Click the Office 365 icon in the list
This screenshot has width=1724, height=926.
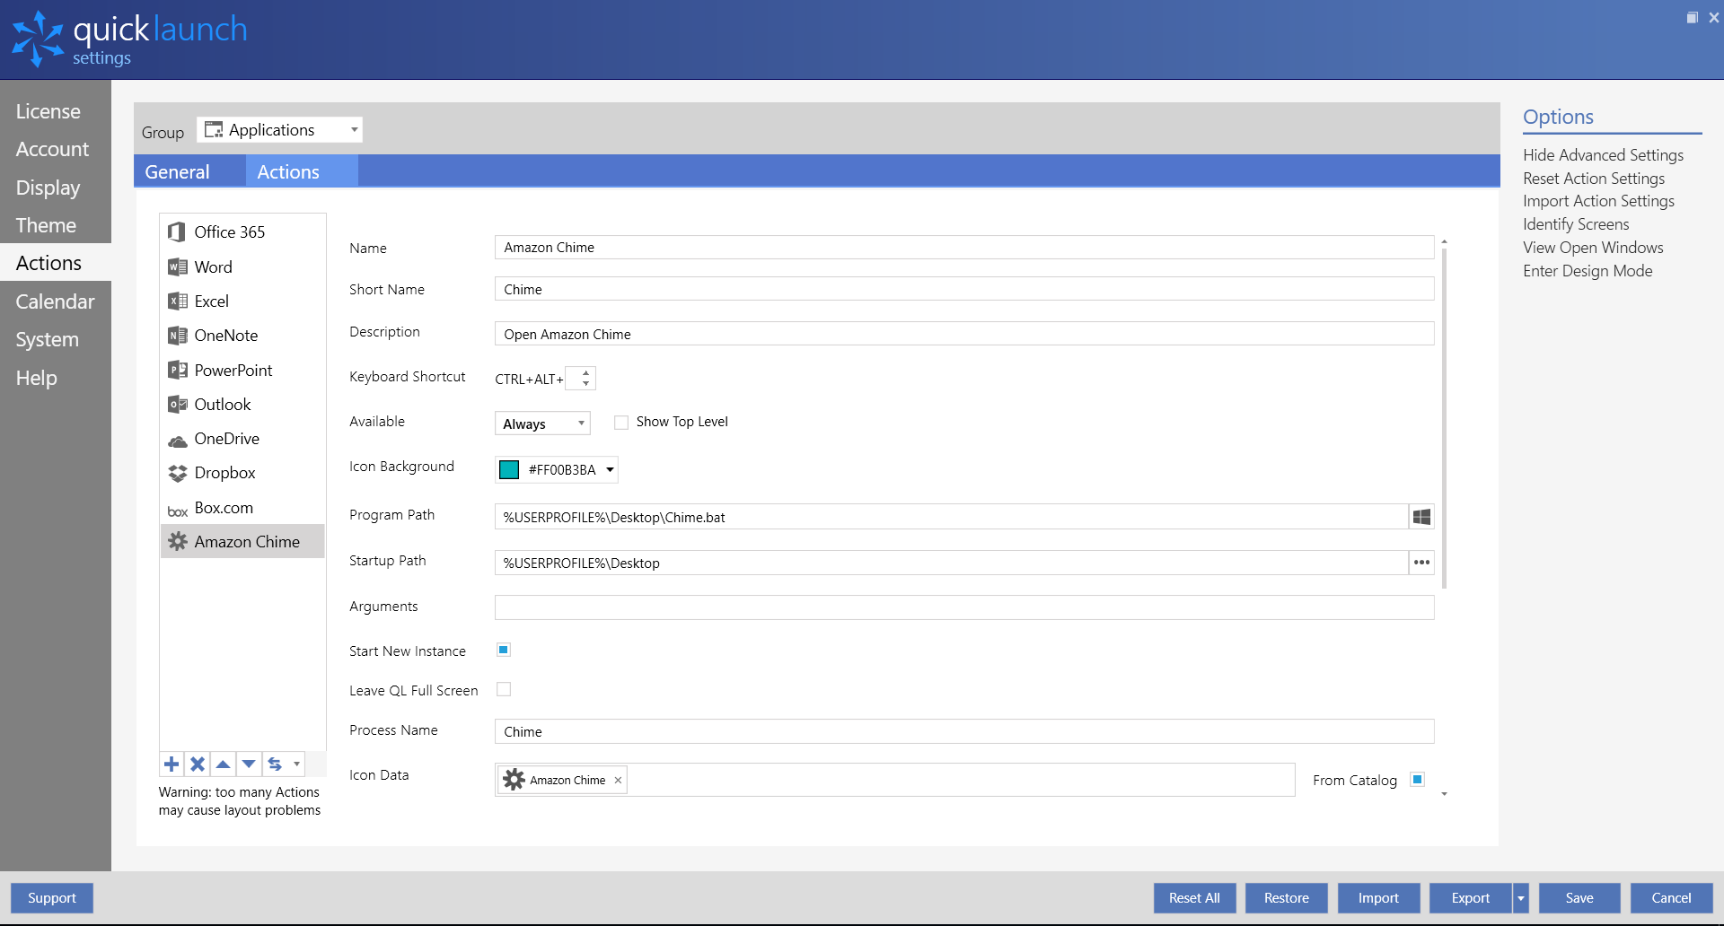pos(177,232)
